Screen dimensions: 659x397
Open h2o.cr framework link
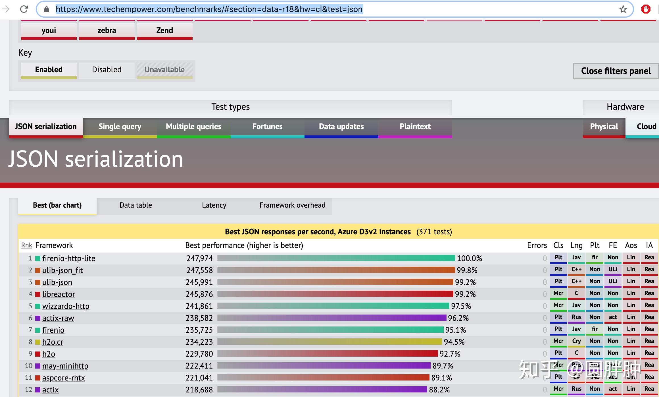point(53,342)
